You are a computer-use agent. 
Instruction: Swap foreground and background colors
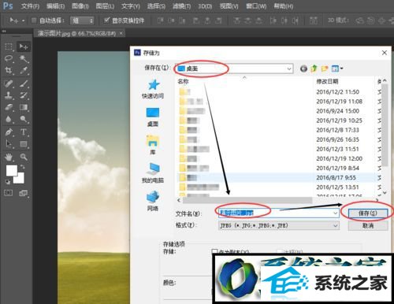pyautogui.click(x=23, y=167)
